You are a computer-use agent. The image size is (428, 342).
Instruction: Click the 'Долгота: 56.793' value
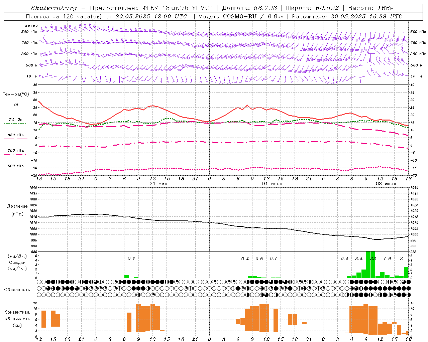tap(249, 8)
